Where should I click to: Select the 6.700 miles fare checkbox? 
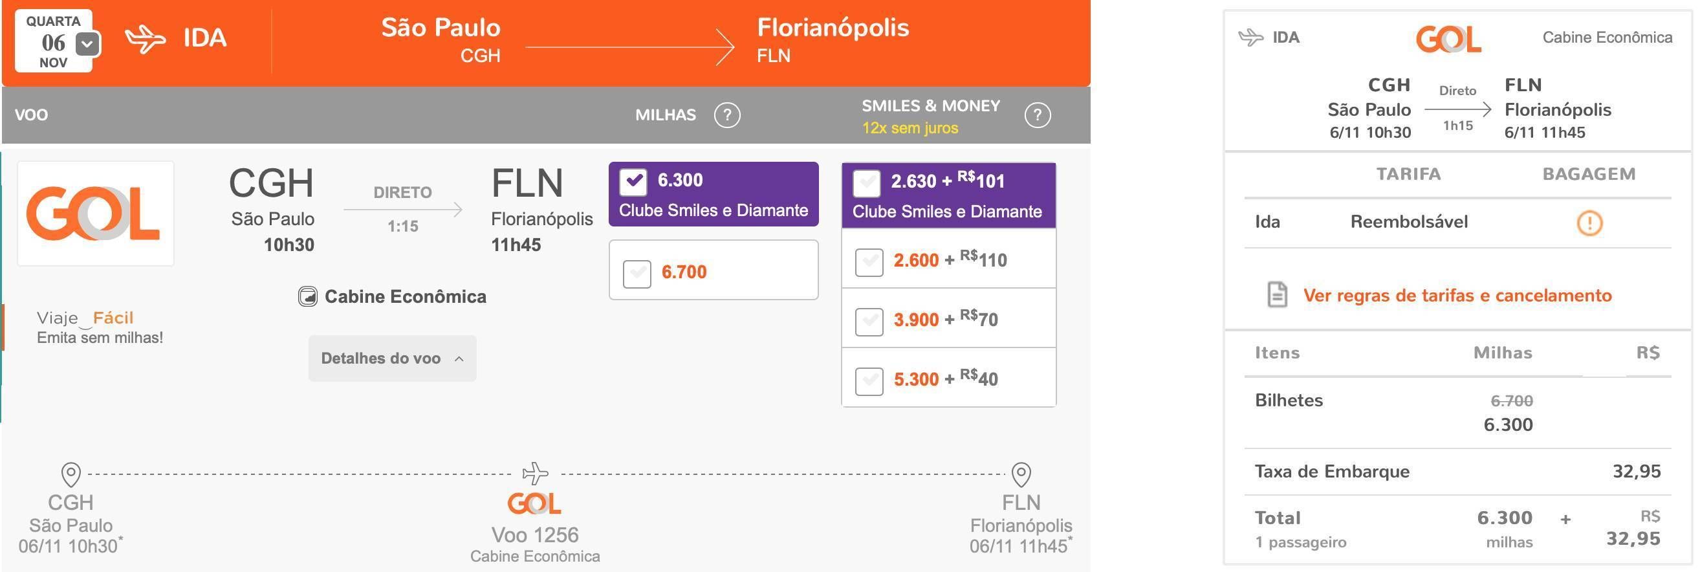637,272
